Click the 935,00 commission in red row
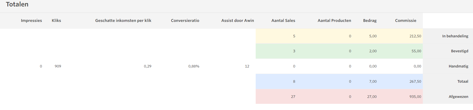 (415, 97)
